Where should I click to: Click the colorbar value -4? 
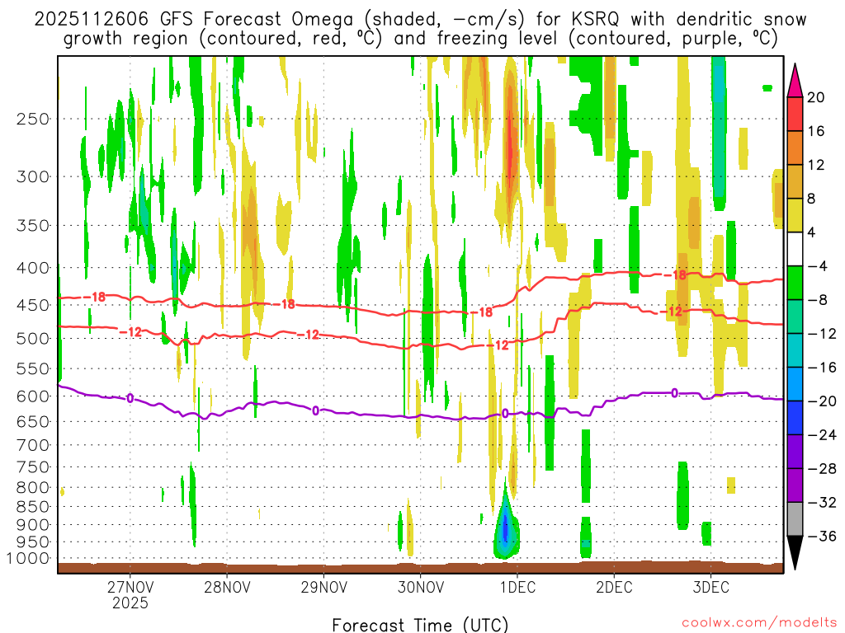pos(818,266)
